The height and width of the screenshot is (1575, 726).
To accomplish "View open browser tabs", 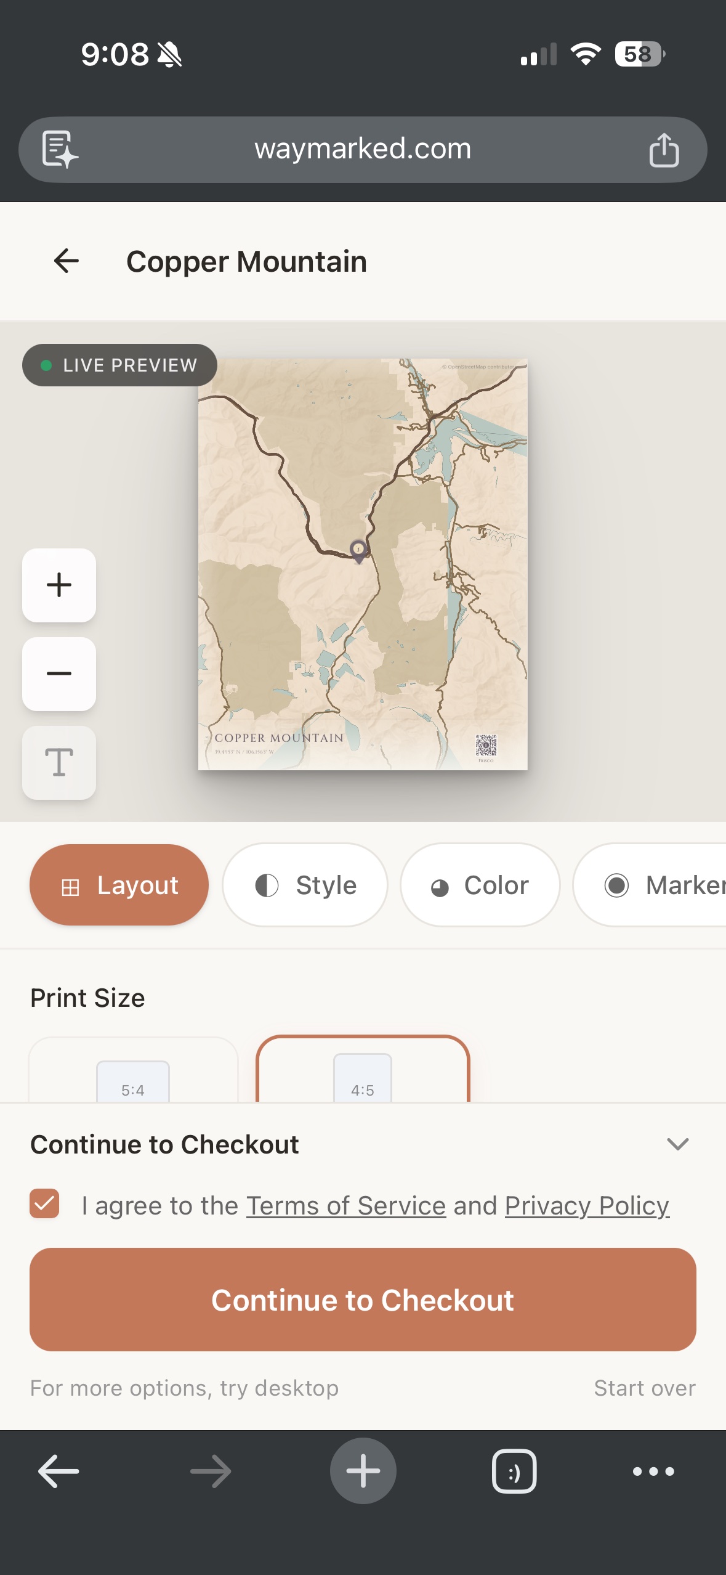I will pyautogui.click(x=514, y=1471).
